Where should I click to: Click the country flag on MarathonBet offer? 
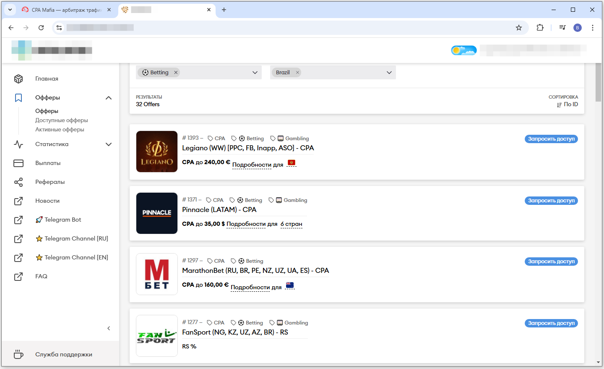[290, 285]
